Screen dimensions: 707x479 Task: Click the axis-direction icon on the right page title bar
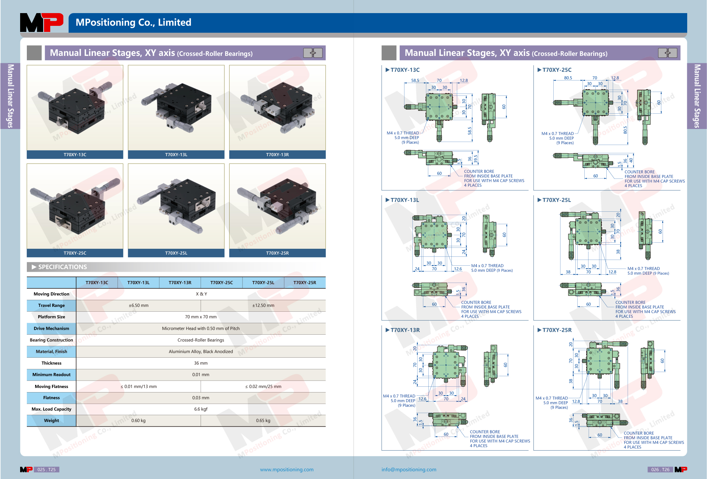[667, 53]
